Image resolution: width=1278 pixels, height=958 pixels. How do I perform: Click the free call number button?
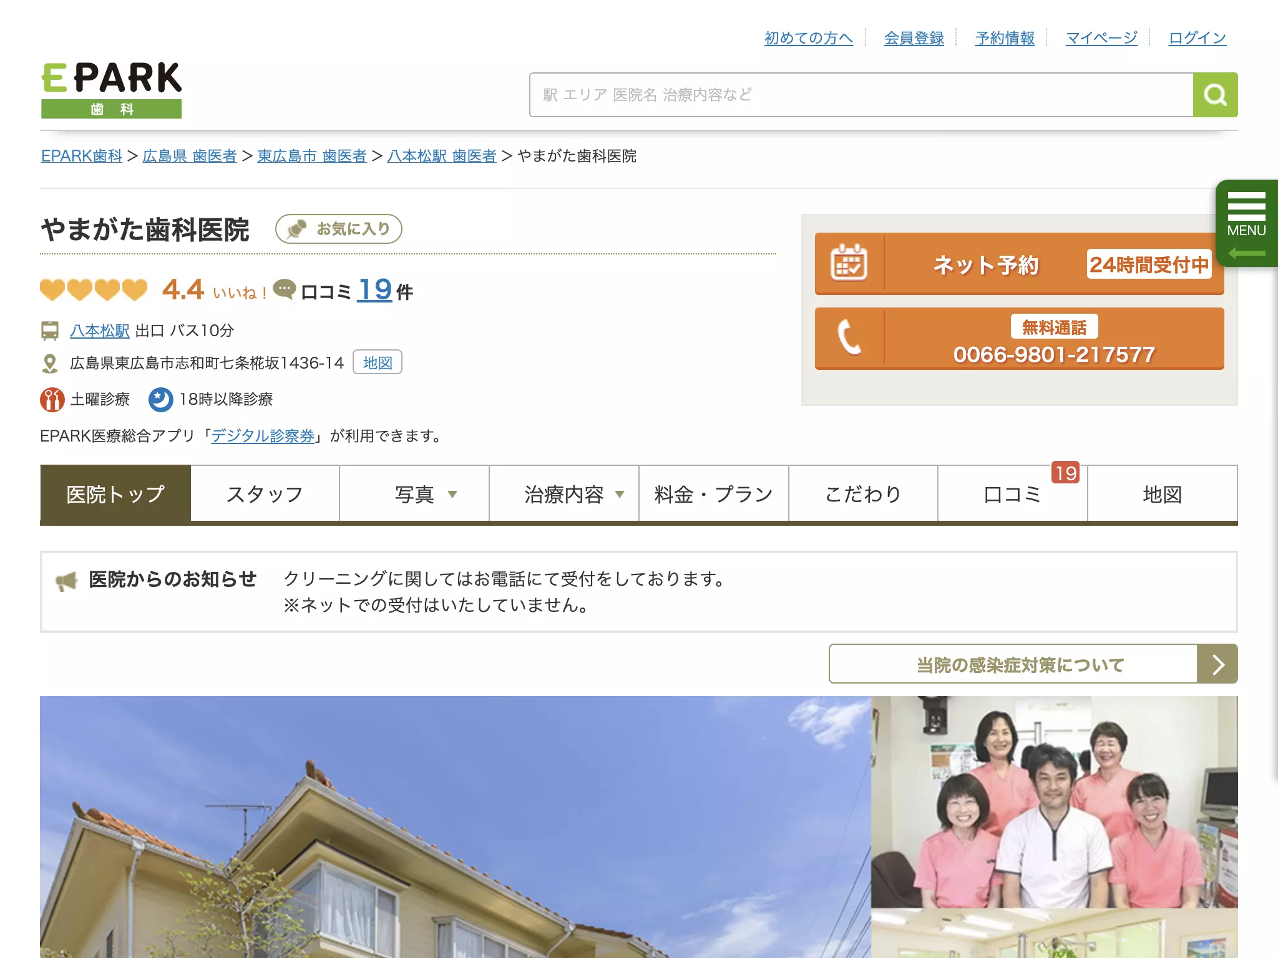coord(1020,339)
